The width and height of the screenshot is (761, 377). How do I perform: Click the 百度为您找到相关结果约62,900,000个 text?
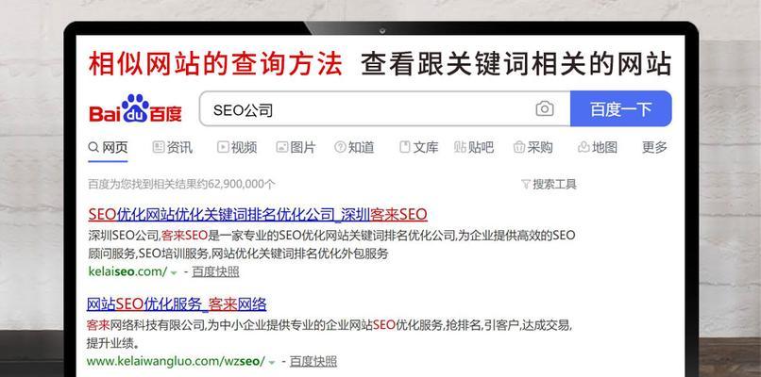pos(181,184)
